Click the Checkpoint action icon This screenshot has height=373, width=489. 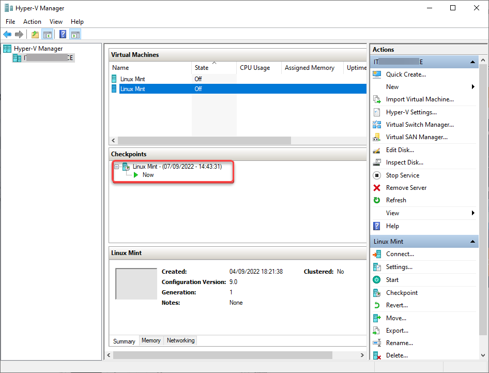[377, 293]
